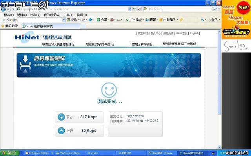Open the recent pages dropdown beside Forward
This screenshot has width=251, height=156.
tap(13, 9)
